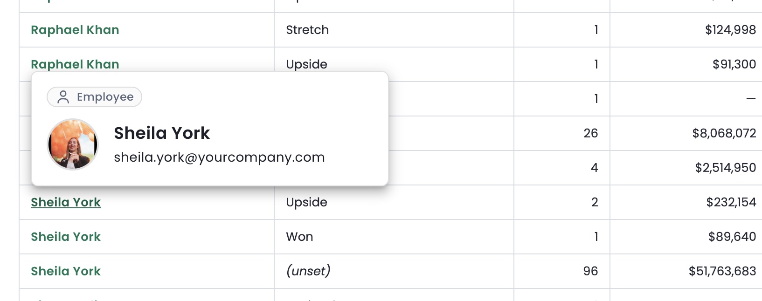Select the $91,300 amount cell
This screenshot has height=301, width=762.
coord(686,64)
